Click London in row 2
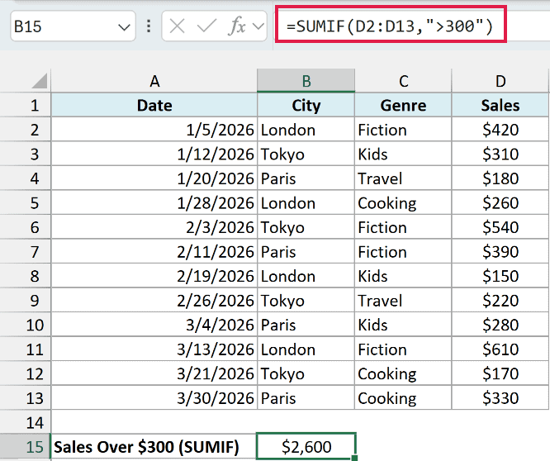This screenshot has height=461, width=550. [306, 130]
